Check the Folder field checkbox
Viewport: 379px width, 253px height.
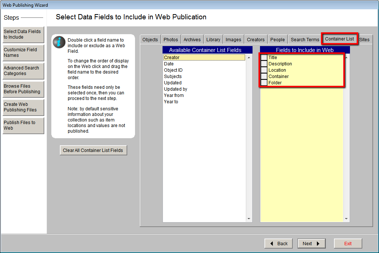(264, 83)
